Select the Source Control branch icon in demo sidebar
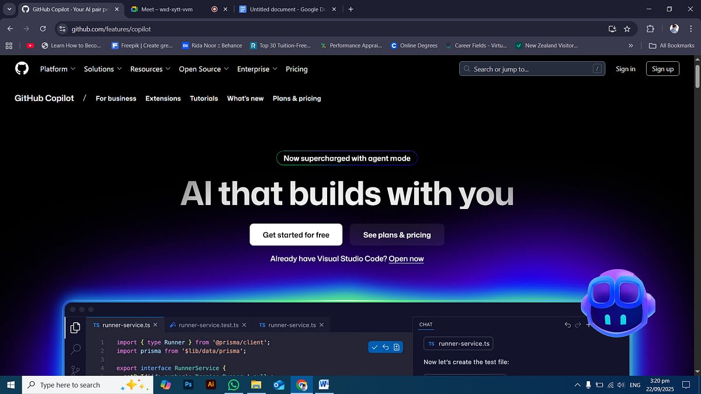Screen dimensions: 701x394 pos(75,370)
